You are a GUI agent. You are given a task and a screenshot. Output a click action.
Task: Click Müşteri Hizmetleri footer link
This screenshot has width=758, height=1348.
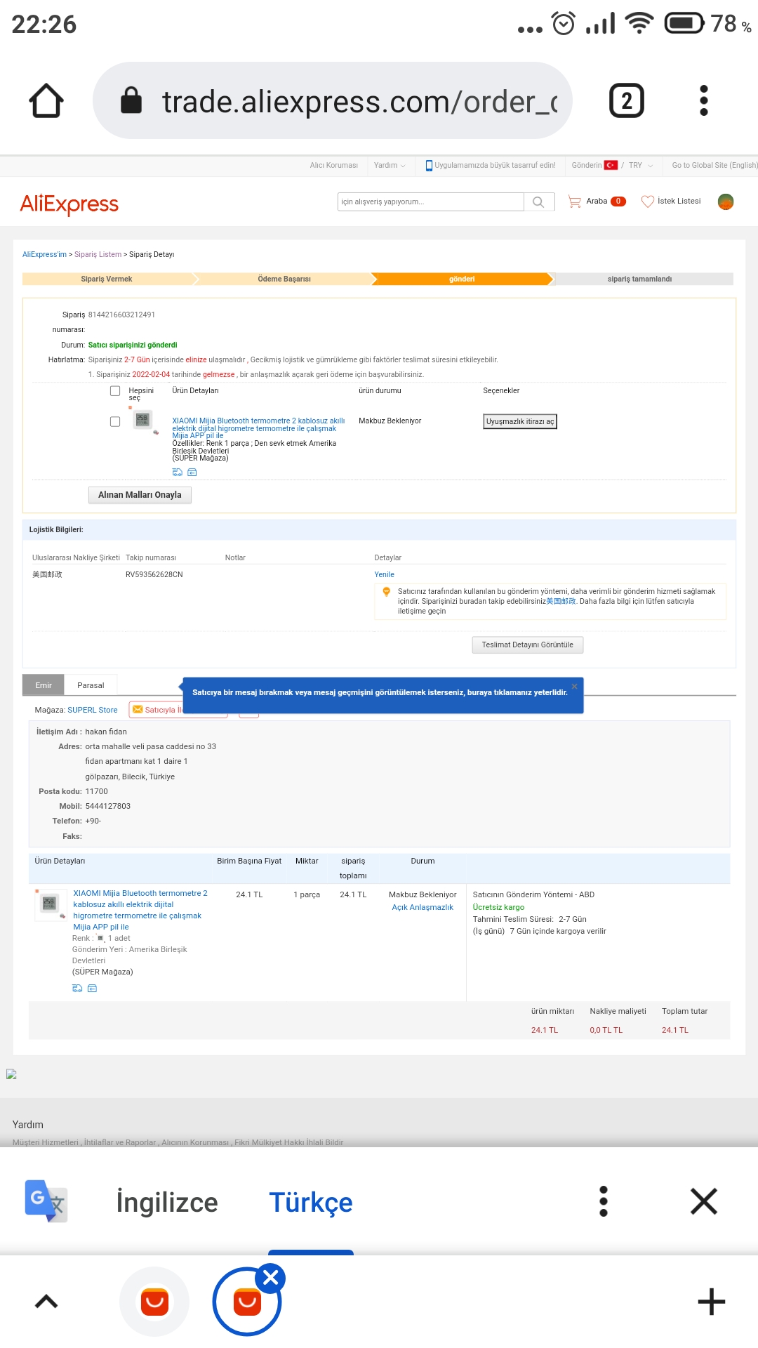coord(45,1142)
